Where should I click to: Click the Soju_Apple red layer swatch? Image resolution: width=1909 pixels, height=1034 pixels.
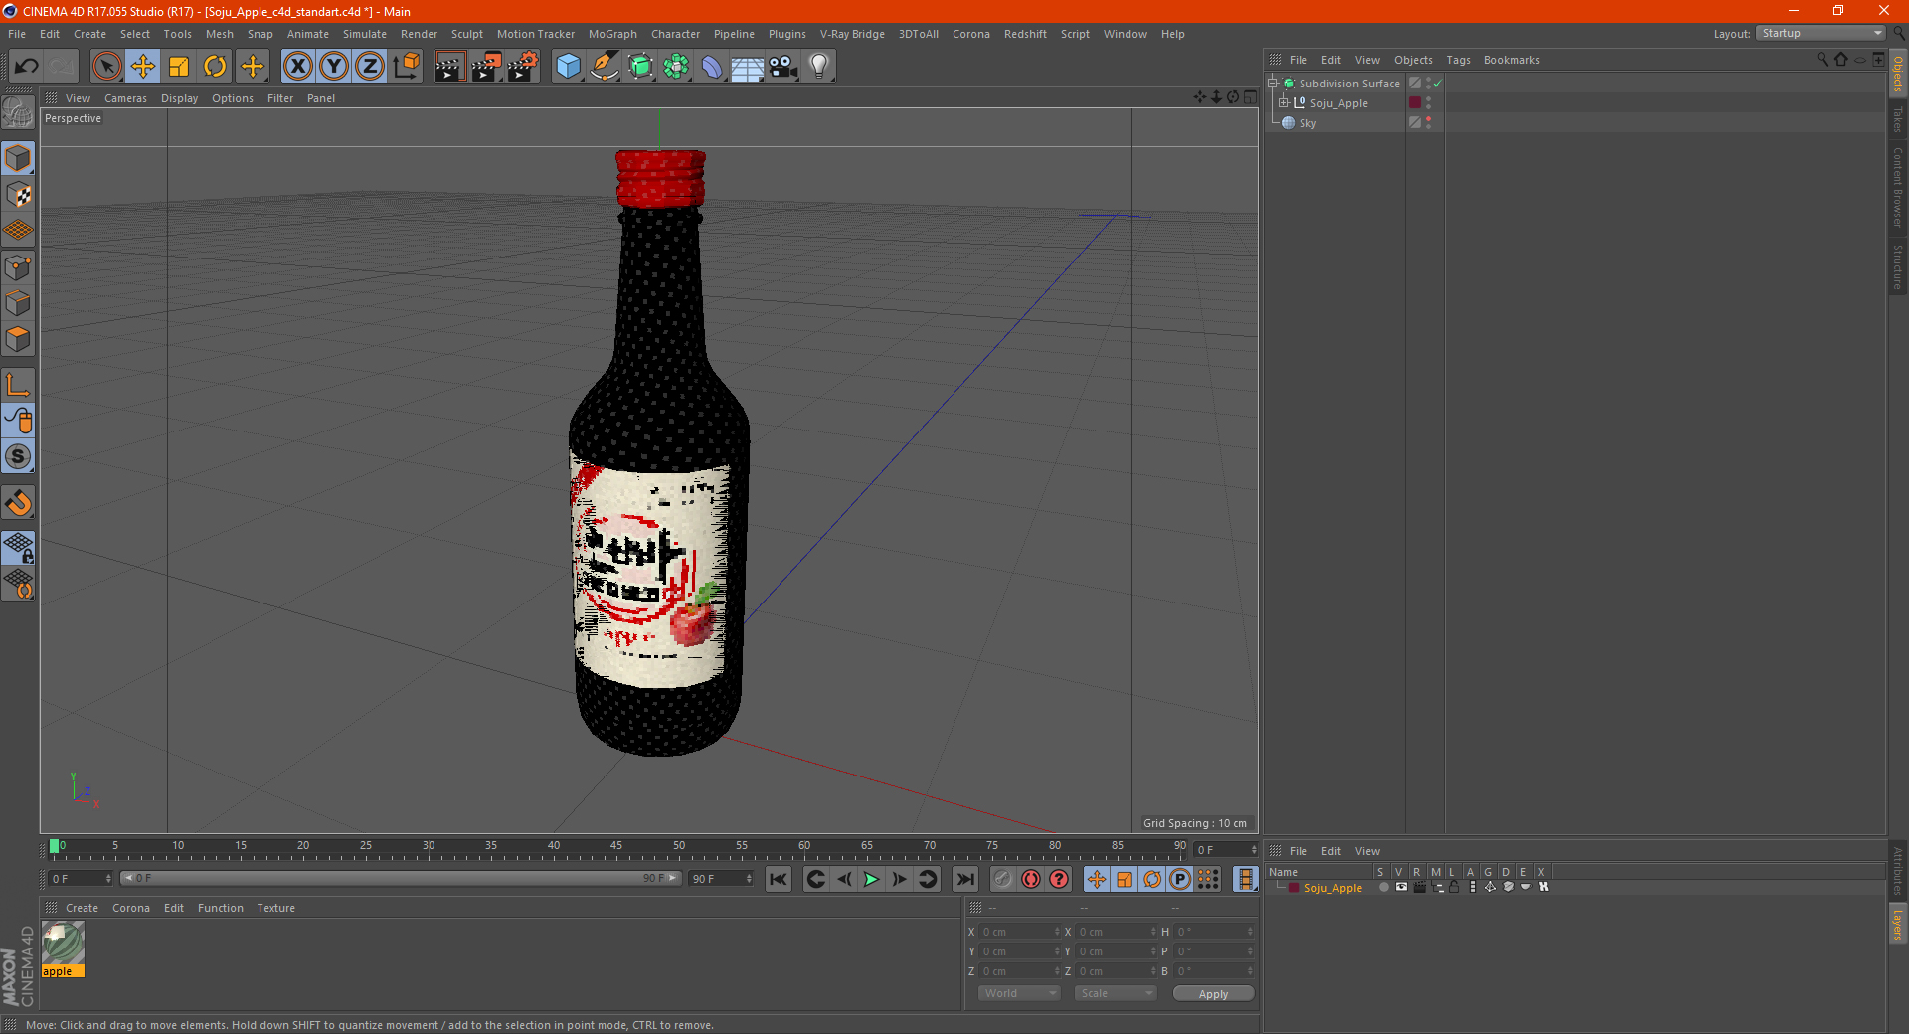point(1415,103)
